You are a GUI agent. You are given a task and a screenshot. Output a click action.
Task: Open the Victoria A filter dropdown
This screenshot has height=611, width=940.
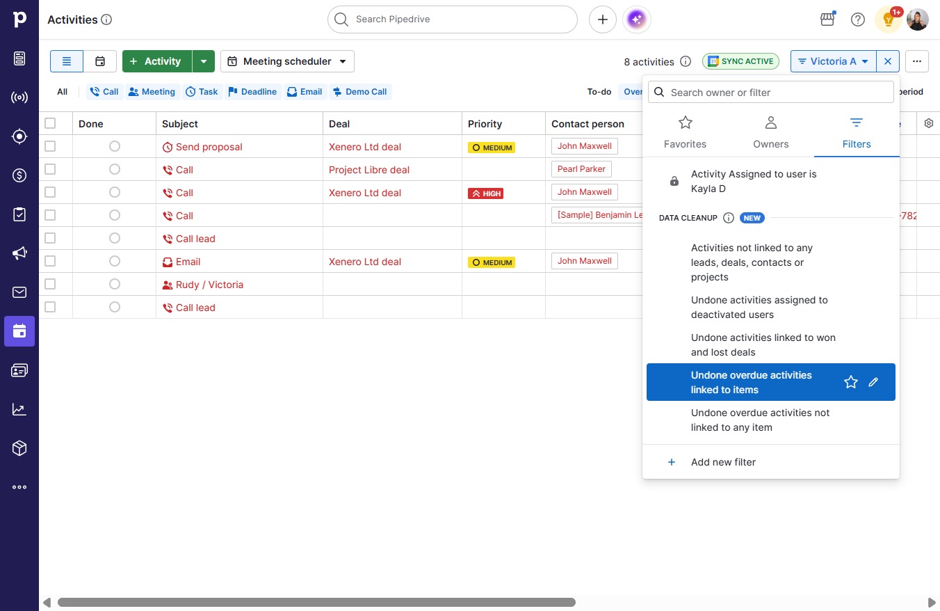point(834,61)
